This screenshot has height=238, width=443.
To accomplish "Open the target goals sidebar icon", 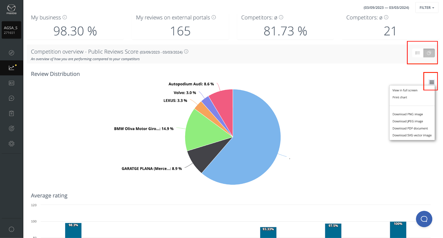I will (x=11, y=128).
